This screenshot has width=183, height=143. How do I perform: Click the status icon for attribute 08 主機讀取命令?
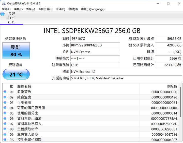(x=5, y=129)
